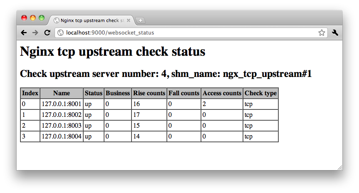Click the globe site icon in address bar
This screenshot has height=193, width=359.
coord(60,33)
